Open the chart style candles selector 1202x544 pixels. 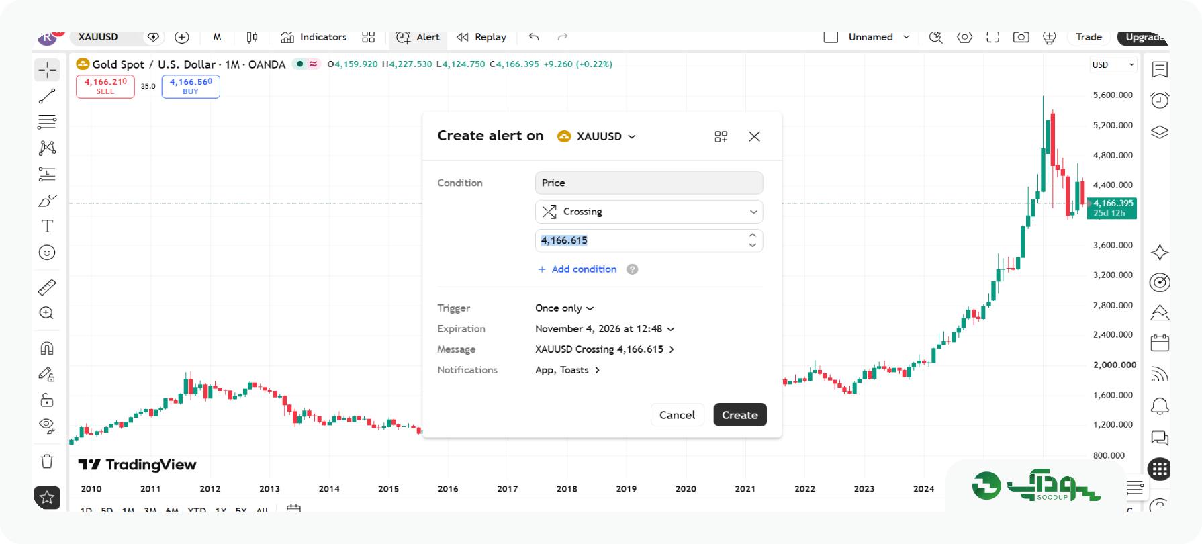coord(252,37)
